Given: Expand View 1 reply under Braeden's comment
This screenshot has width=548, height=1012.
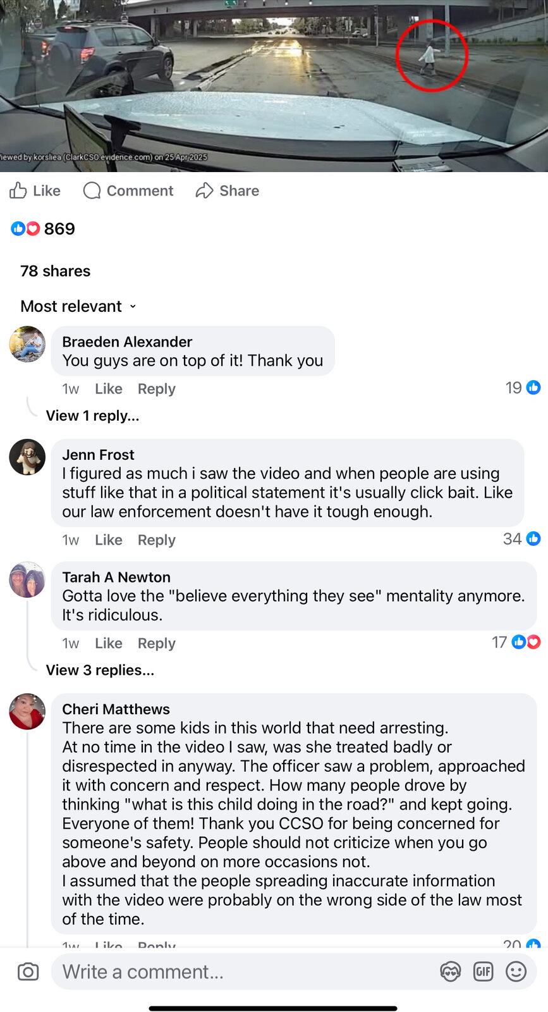Looking at the screenshot, I should point(92,416).
